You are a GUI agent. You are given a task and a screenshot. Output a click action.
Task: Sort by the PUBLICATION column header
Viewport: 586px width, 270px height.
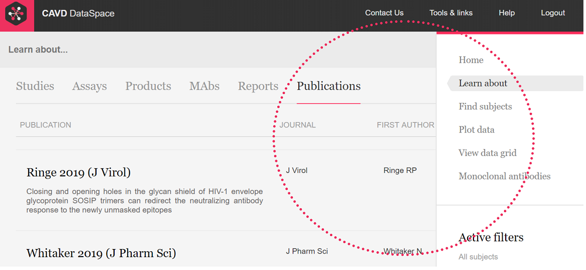[x=45, y=125]
